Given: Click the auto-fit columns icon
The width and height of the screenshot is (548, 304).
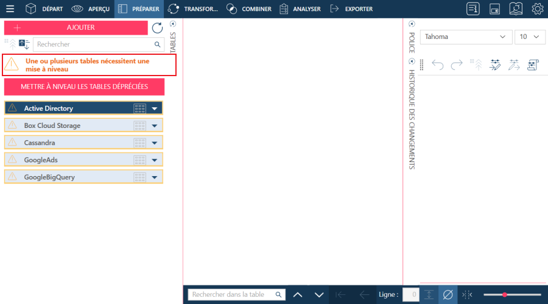Looking at the screenshot, I should click(x=467, y=295).
